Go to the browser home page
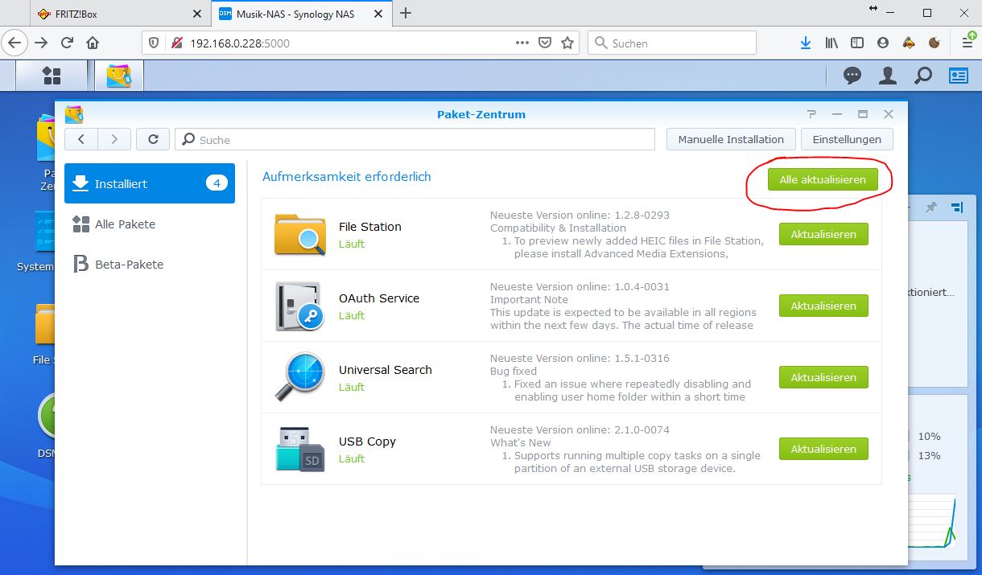Viewport: 982px width, 575px height. [93, 43]
